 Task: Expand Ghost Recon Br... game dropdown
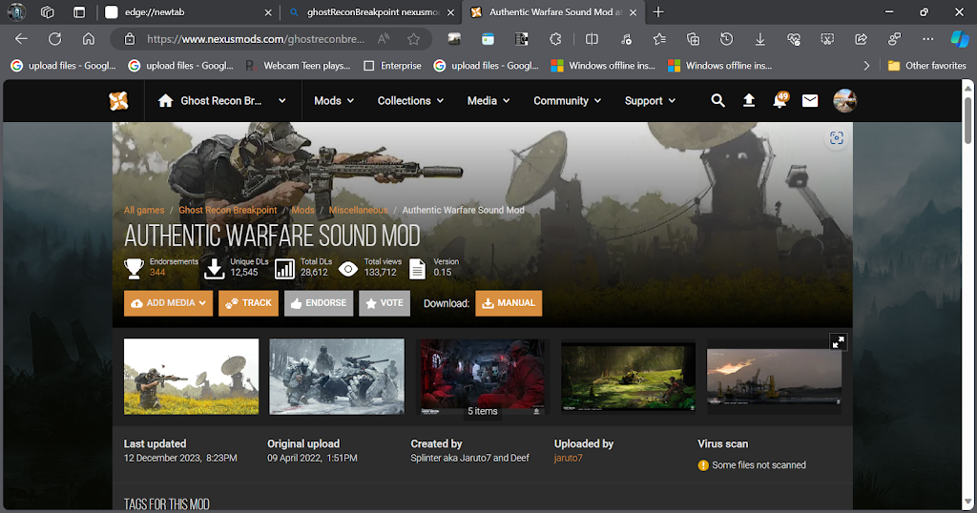coord(282,101)
